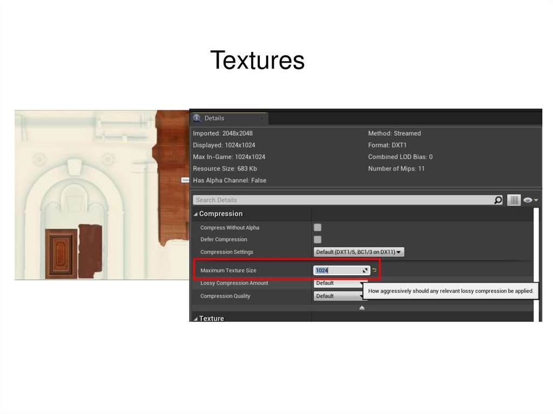
Task: Click the texture preview image
Action: click(102, 195)
